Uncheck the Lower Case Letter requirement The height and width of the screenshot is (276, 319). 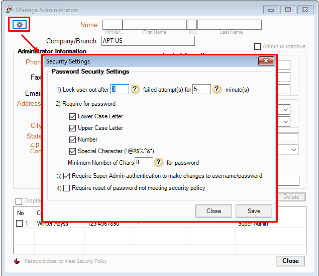[x=73, y=116]
